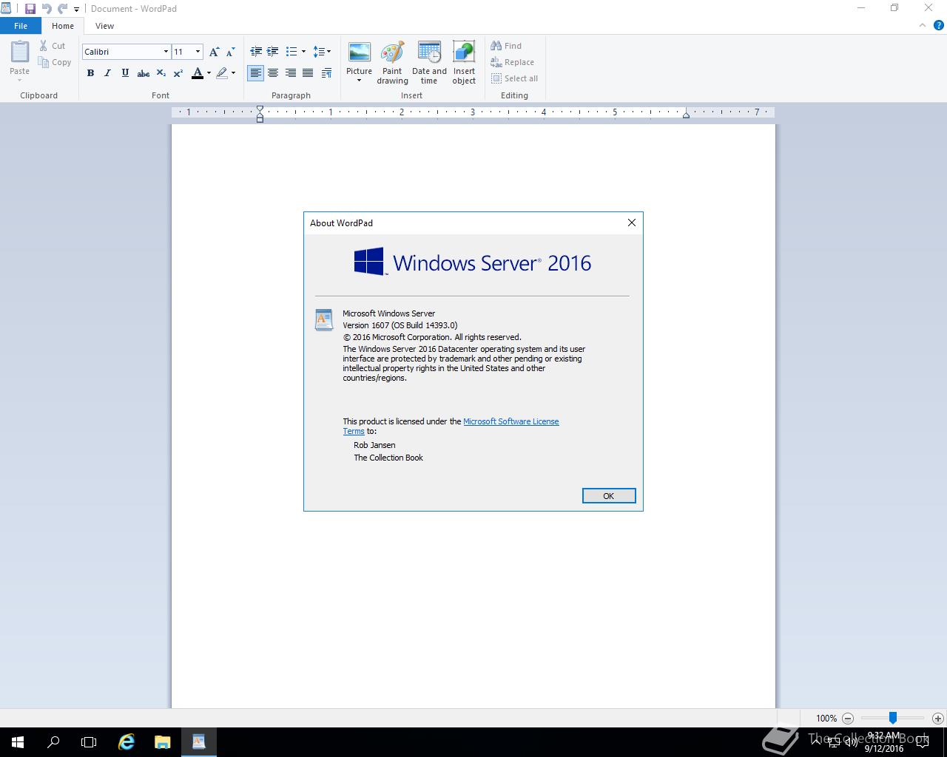Image resolution: width=947 pixels, height=757 pixels.
Task: Open Task View on the taskbar
Action: tap(89, 742)
